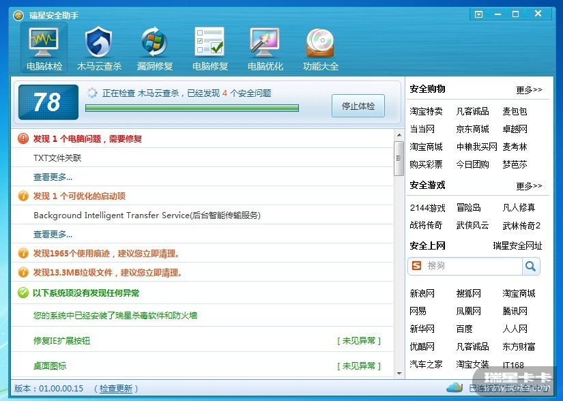
Task: Open the 武侠风云 game link
Action: click(x=472, y=225)
